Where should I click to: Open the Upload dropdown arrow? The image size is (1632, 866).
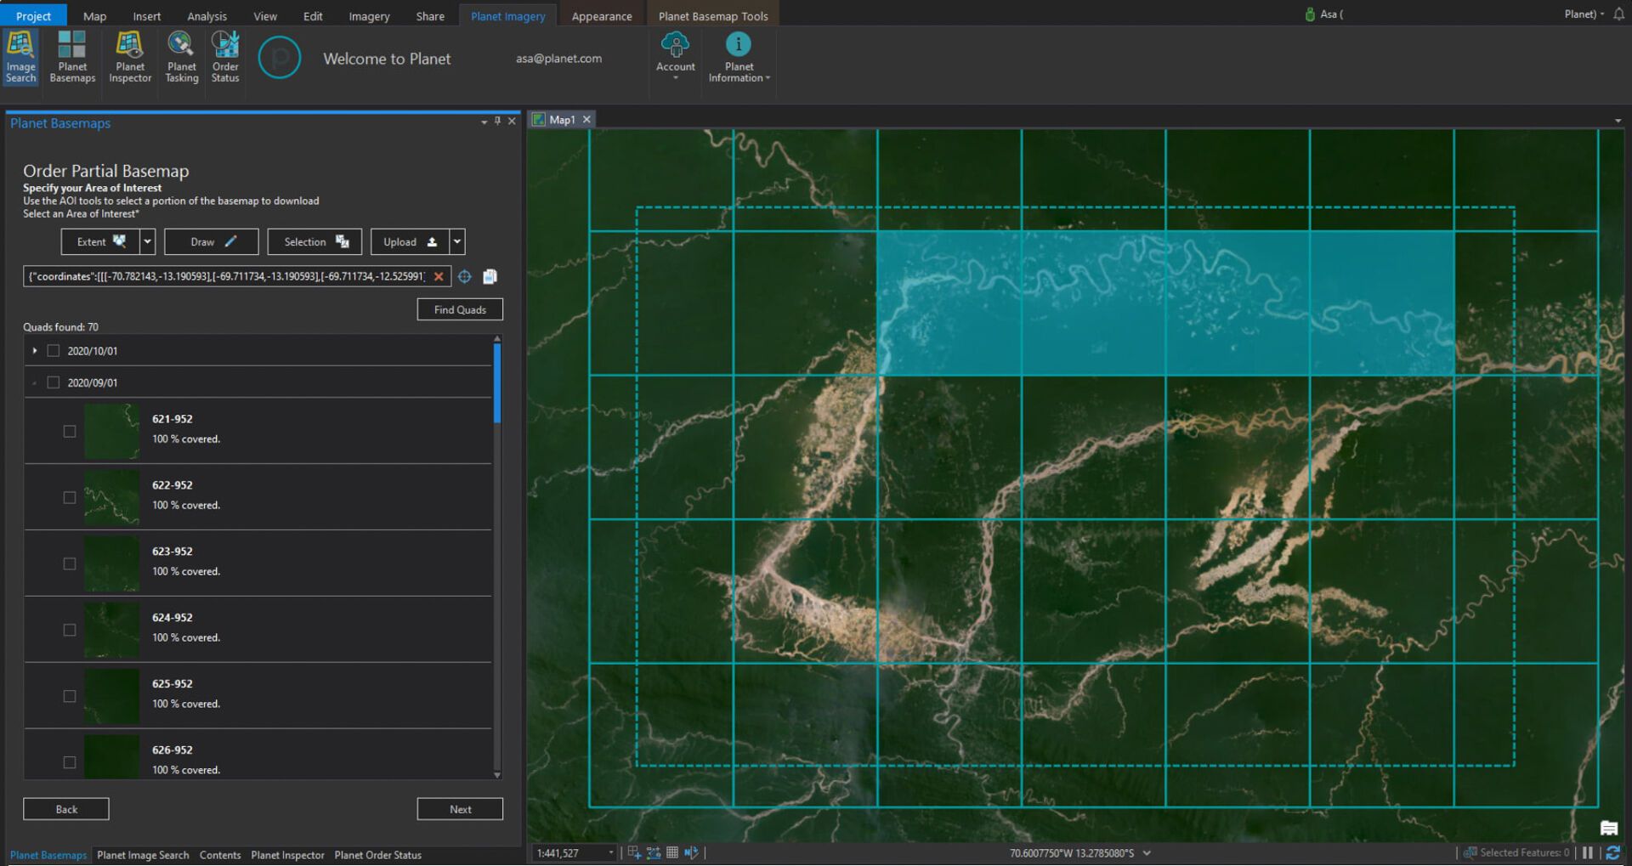pyautogui.click(x=457, y=242)
